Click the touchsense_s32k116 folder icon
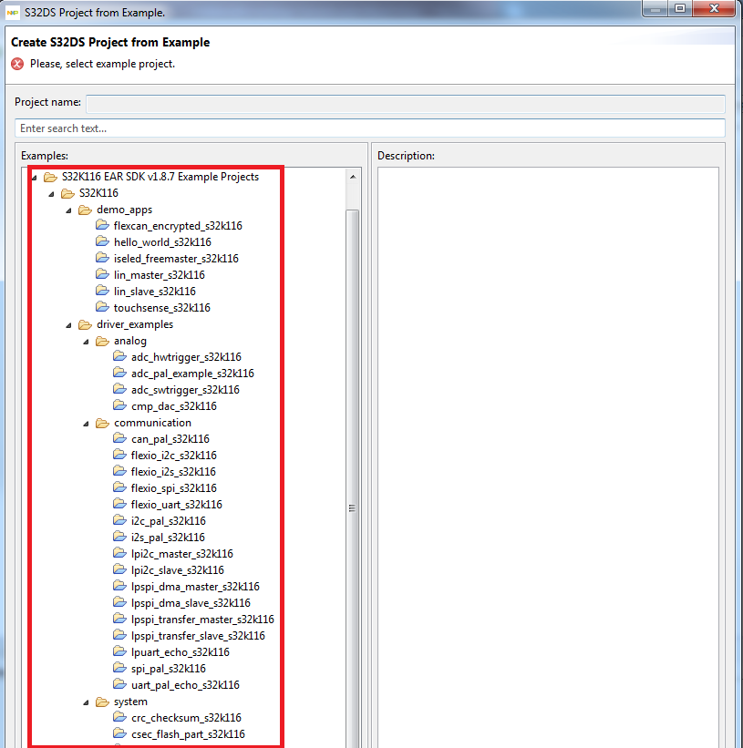The height and width of the screenshot is (748, 743). pyautogui.click(x=102, y=307)
